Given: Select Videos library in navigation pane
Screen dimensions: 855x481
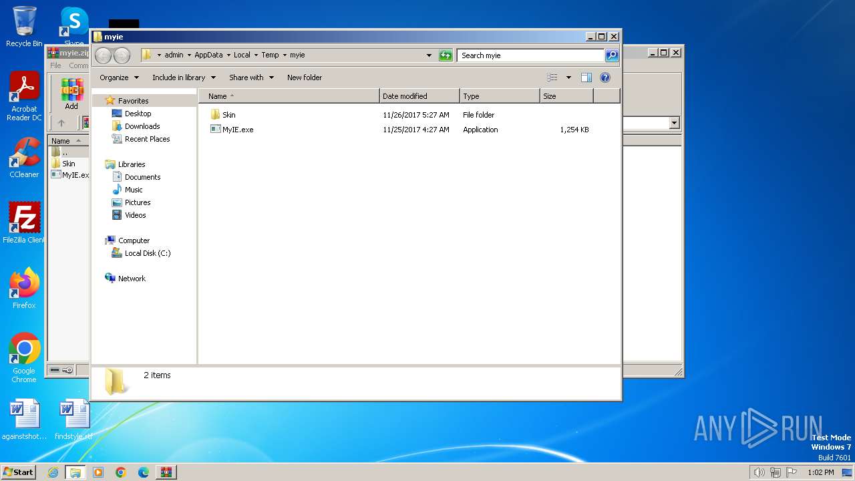Looking at the screenshot, I should (x=135, y=215).
